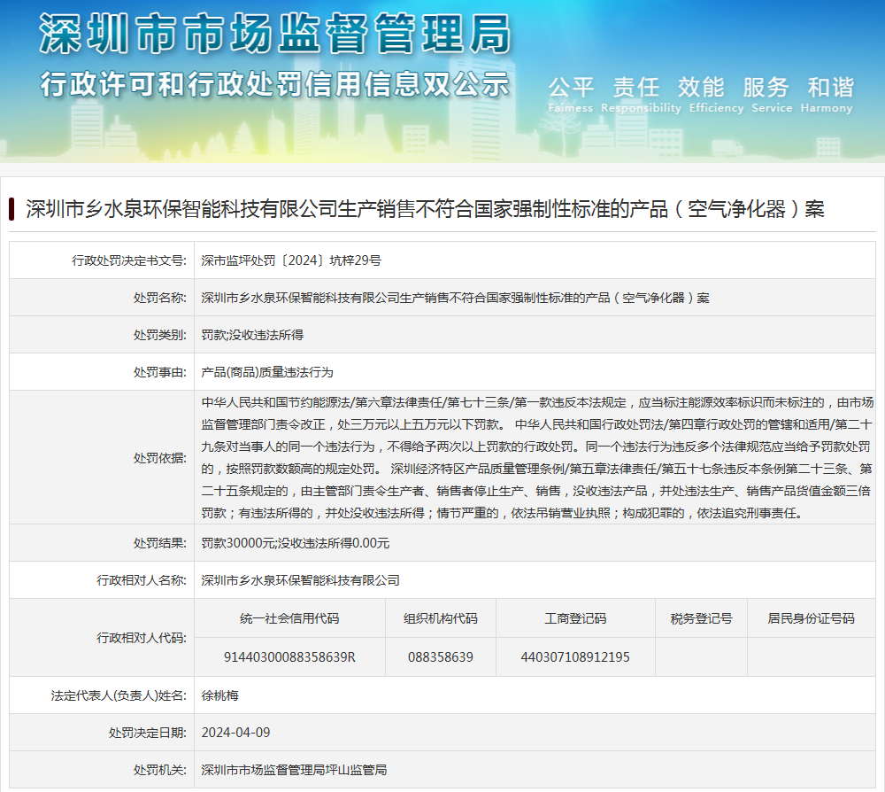885x792 pixels.
Task: Click the value 罚款30000元;没收违法所得0.00元
Action: [x=296, y=543]
